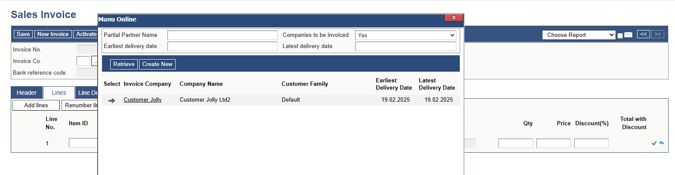This screenshot has width=675, height=175.
Task: Go to next invoice with >> button
Action: coord(658,34)
